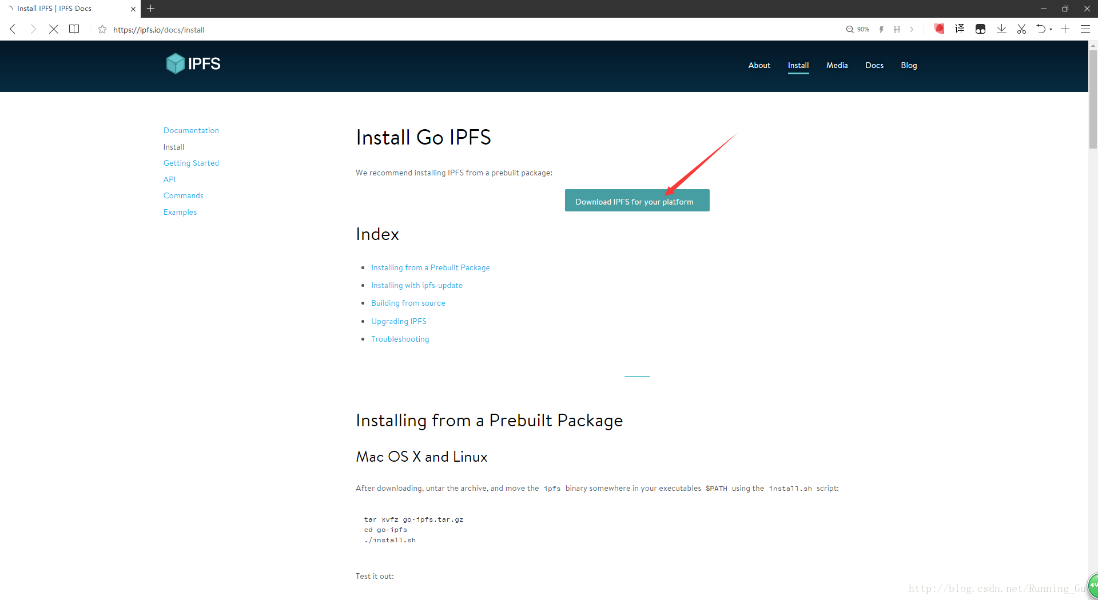Click the IPFS cube logo

(x=175, y=63)
